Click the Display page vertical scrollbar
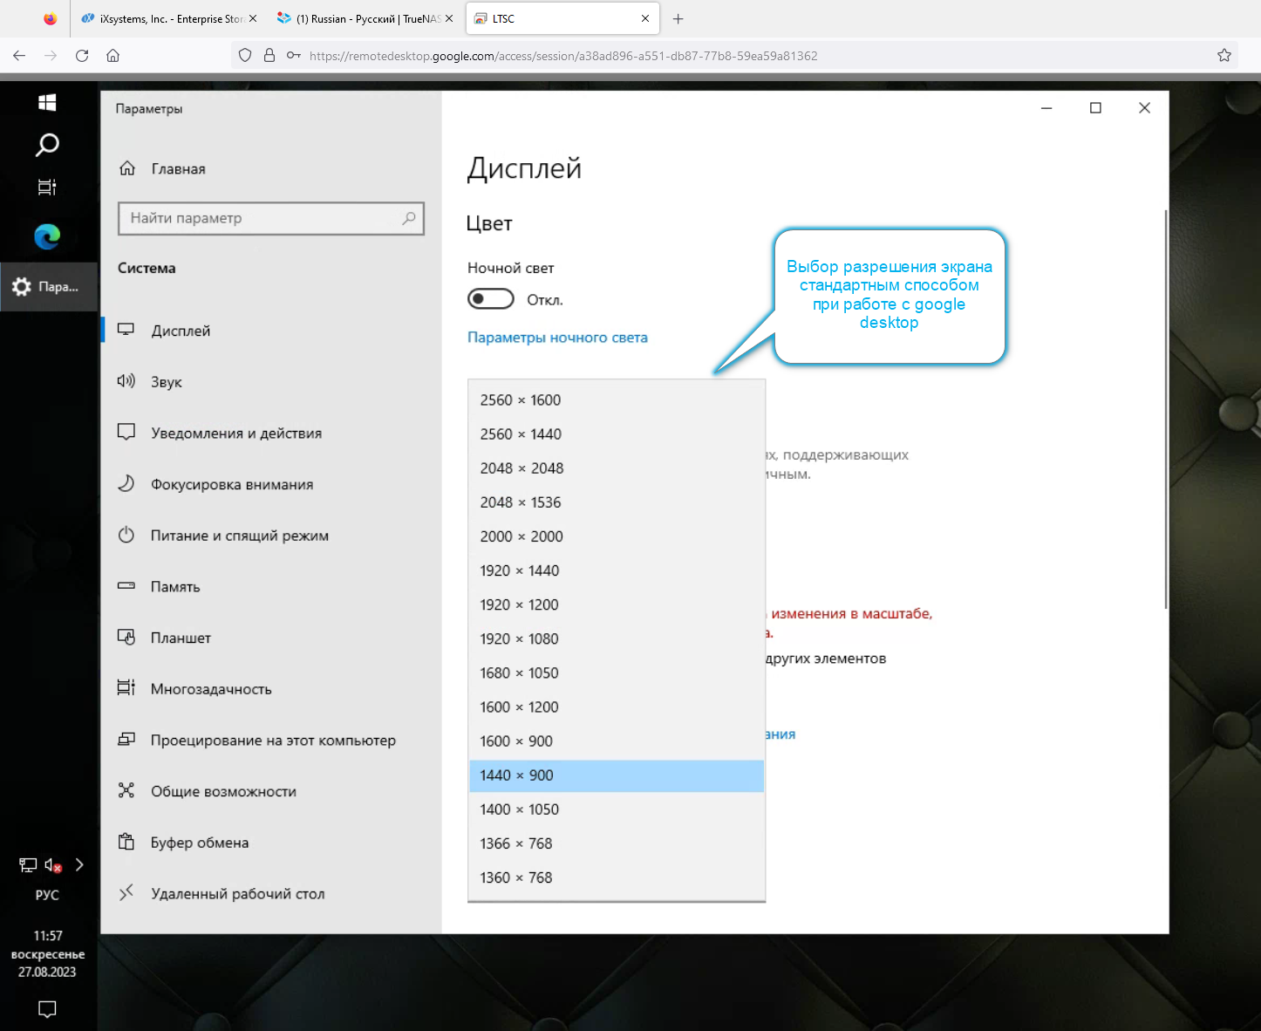1261x1031 pixels. click(1165, 409)
